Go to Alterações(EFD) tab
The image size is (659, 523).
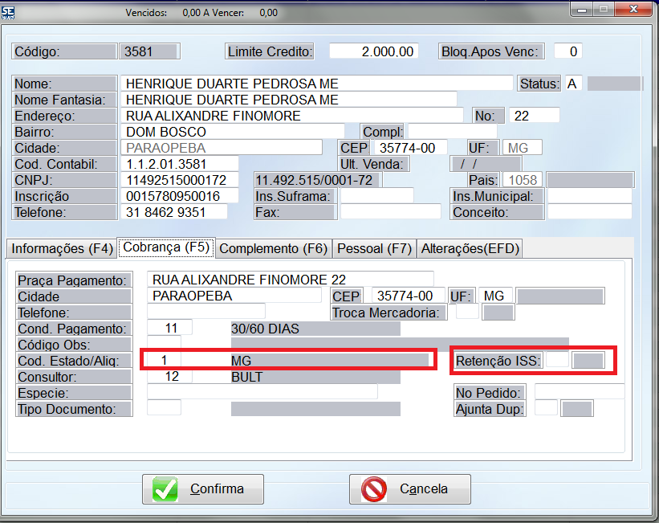(470, 249)
